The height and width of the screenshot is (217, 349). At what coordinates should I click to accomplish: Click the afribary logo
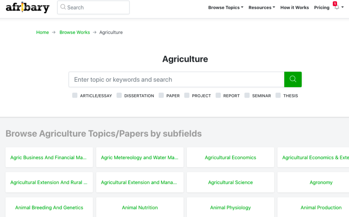pos(27,7)
